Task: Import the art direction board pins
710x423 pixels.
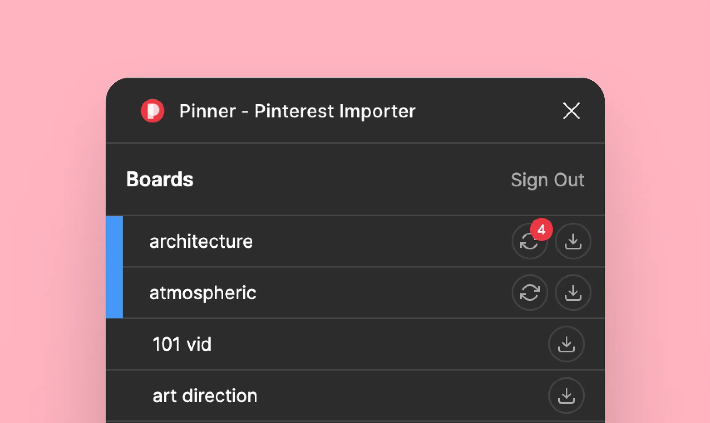Action: (566, 396)
